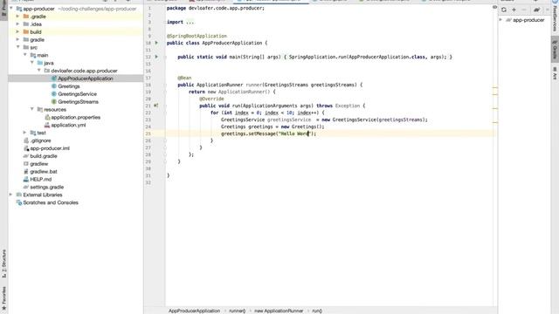This screenshot has width=559, height=314.
Task: Open the Gradle tool window sidebar button
Action: (556, 50)
